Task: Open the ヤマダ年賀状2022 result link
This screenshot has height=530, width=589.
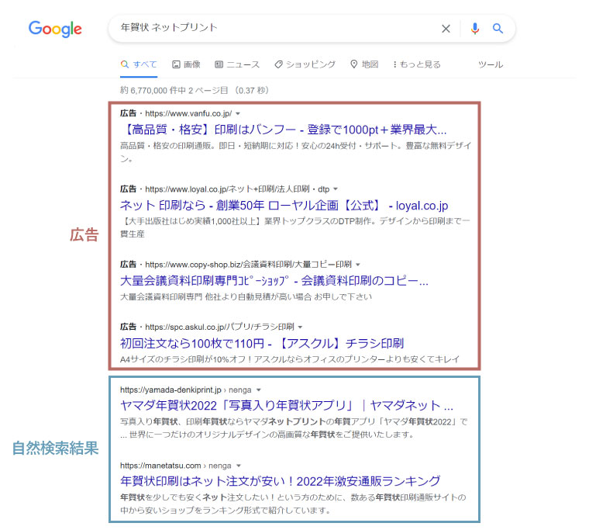Action: pyautogui.click(x=287, y=406)
